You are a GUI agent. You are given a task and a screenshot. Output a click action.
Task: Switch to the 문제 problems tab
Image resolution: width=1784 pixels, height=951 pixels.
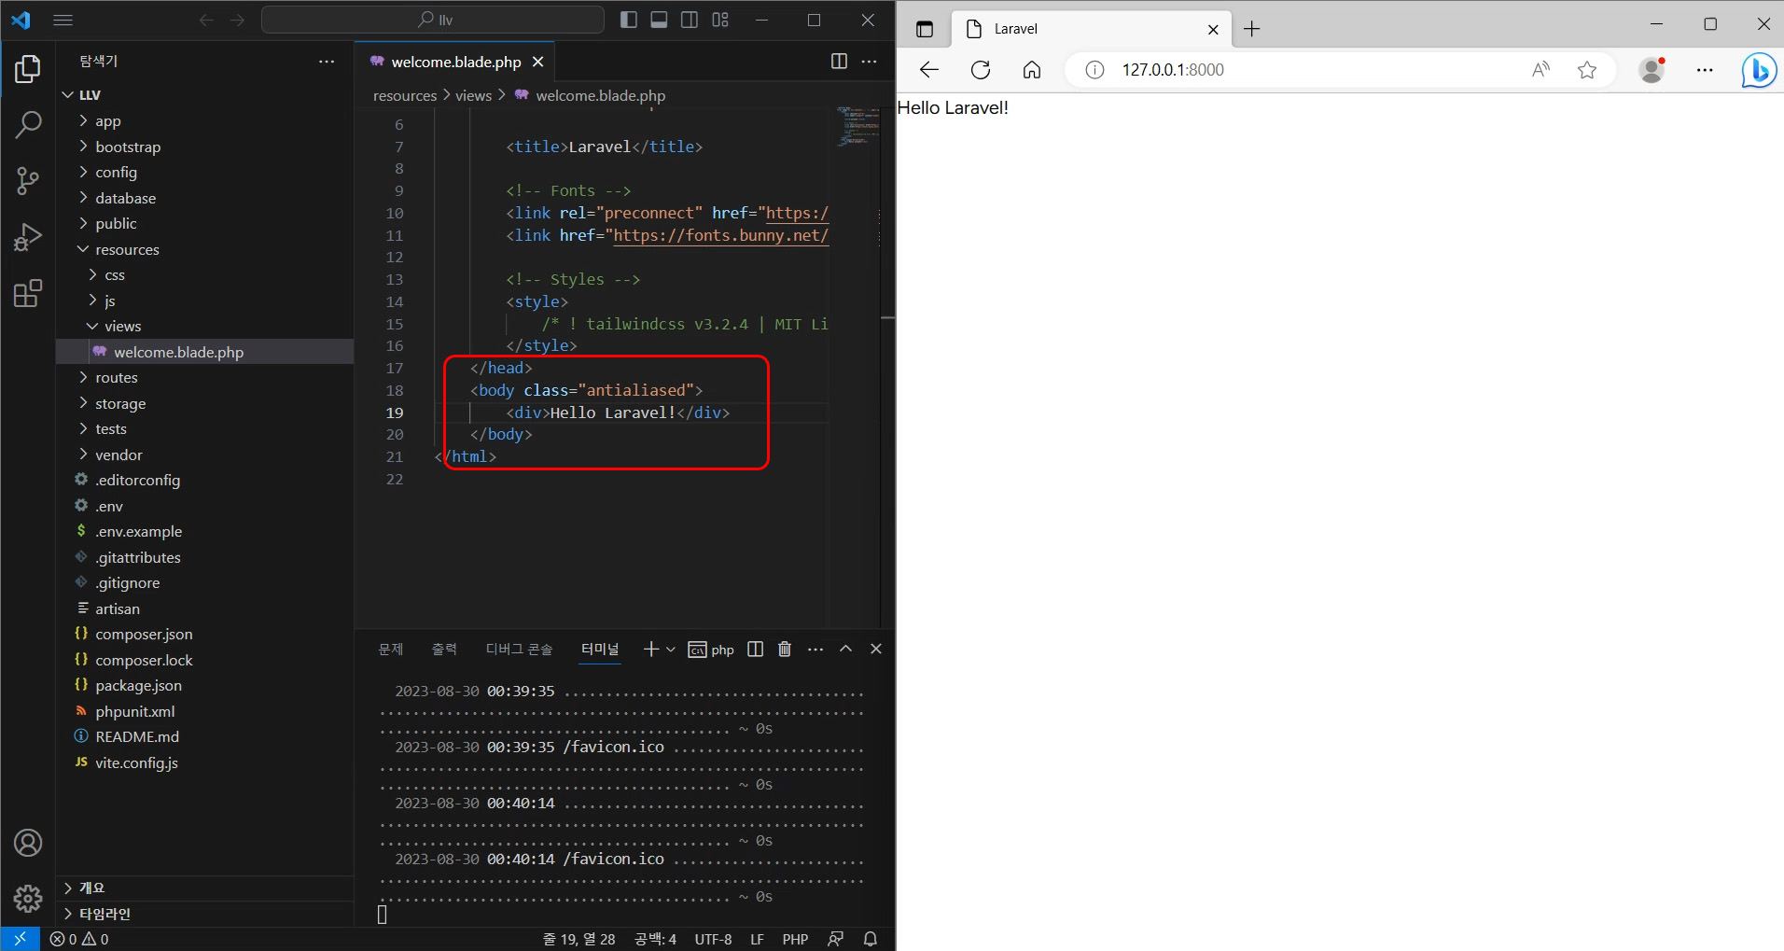coord(390,650)
